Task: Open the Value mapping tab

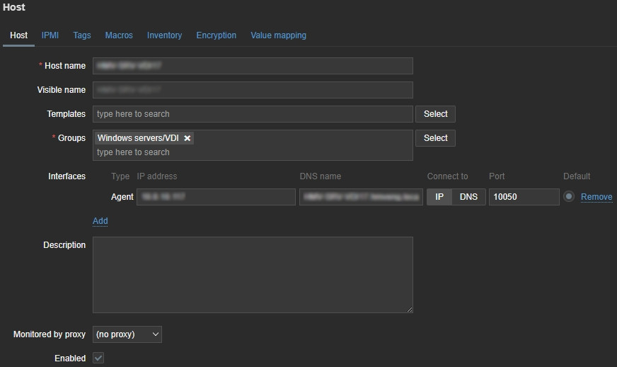Action: (x=278, y=35)
